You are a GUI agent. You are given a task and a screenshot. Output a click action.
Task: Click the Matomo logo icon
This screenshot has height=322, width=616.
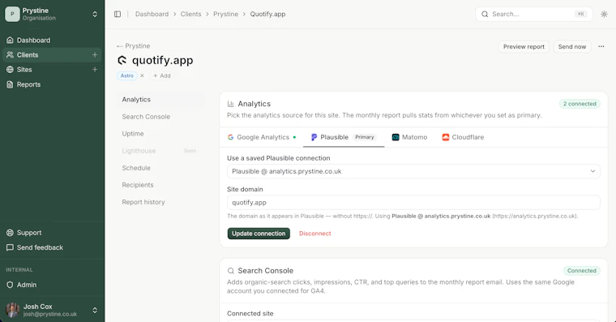click(396, 137)
